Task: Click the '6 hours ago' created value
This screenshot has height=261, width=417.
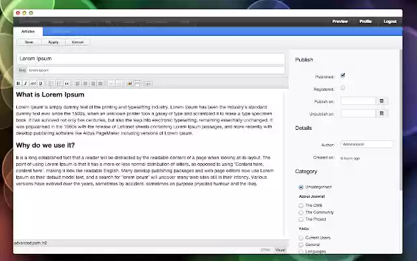Action: pos(350,158)
